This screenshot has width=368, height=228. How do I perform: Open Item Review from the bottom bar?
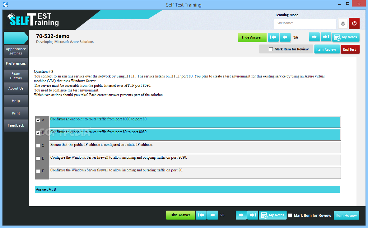click(x=347, y=215)
